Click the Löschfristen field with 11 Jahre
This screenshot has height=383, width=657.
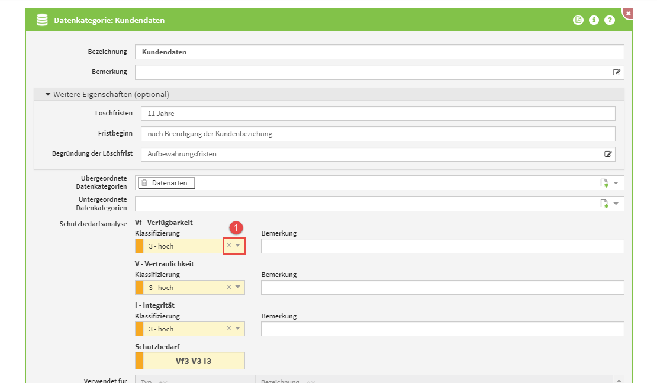tap(378, 114)
